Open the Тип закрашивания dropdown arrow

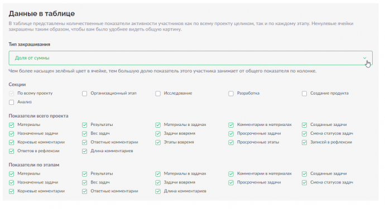364,58
